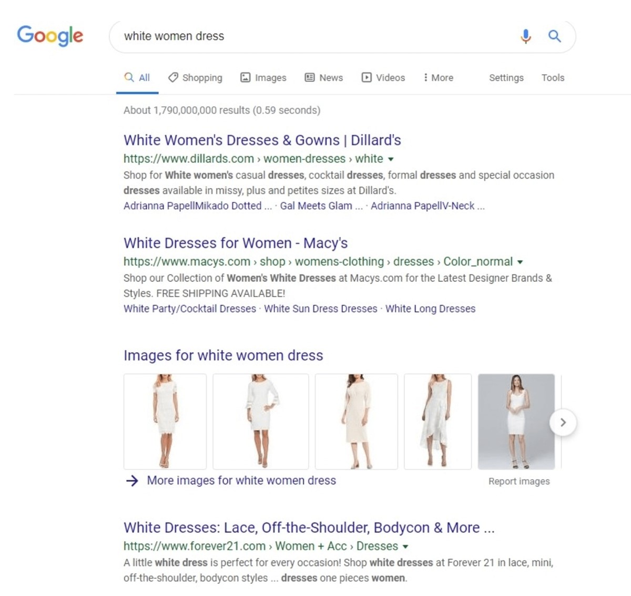
Task: Open the Videos results tab
Action: 383,78
